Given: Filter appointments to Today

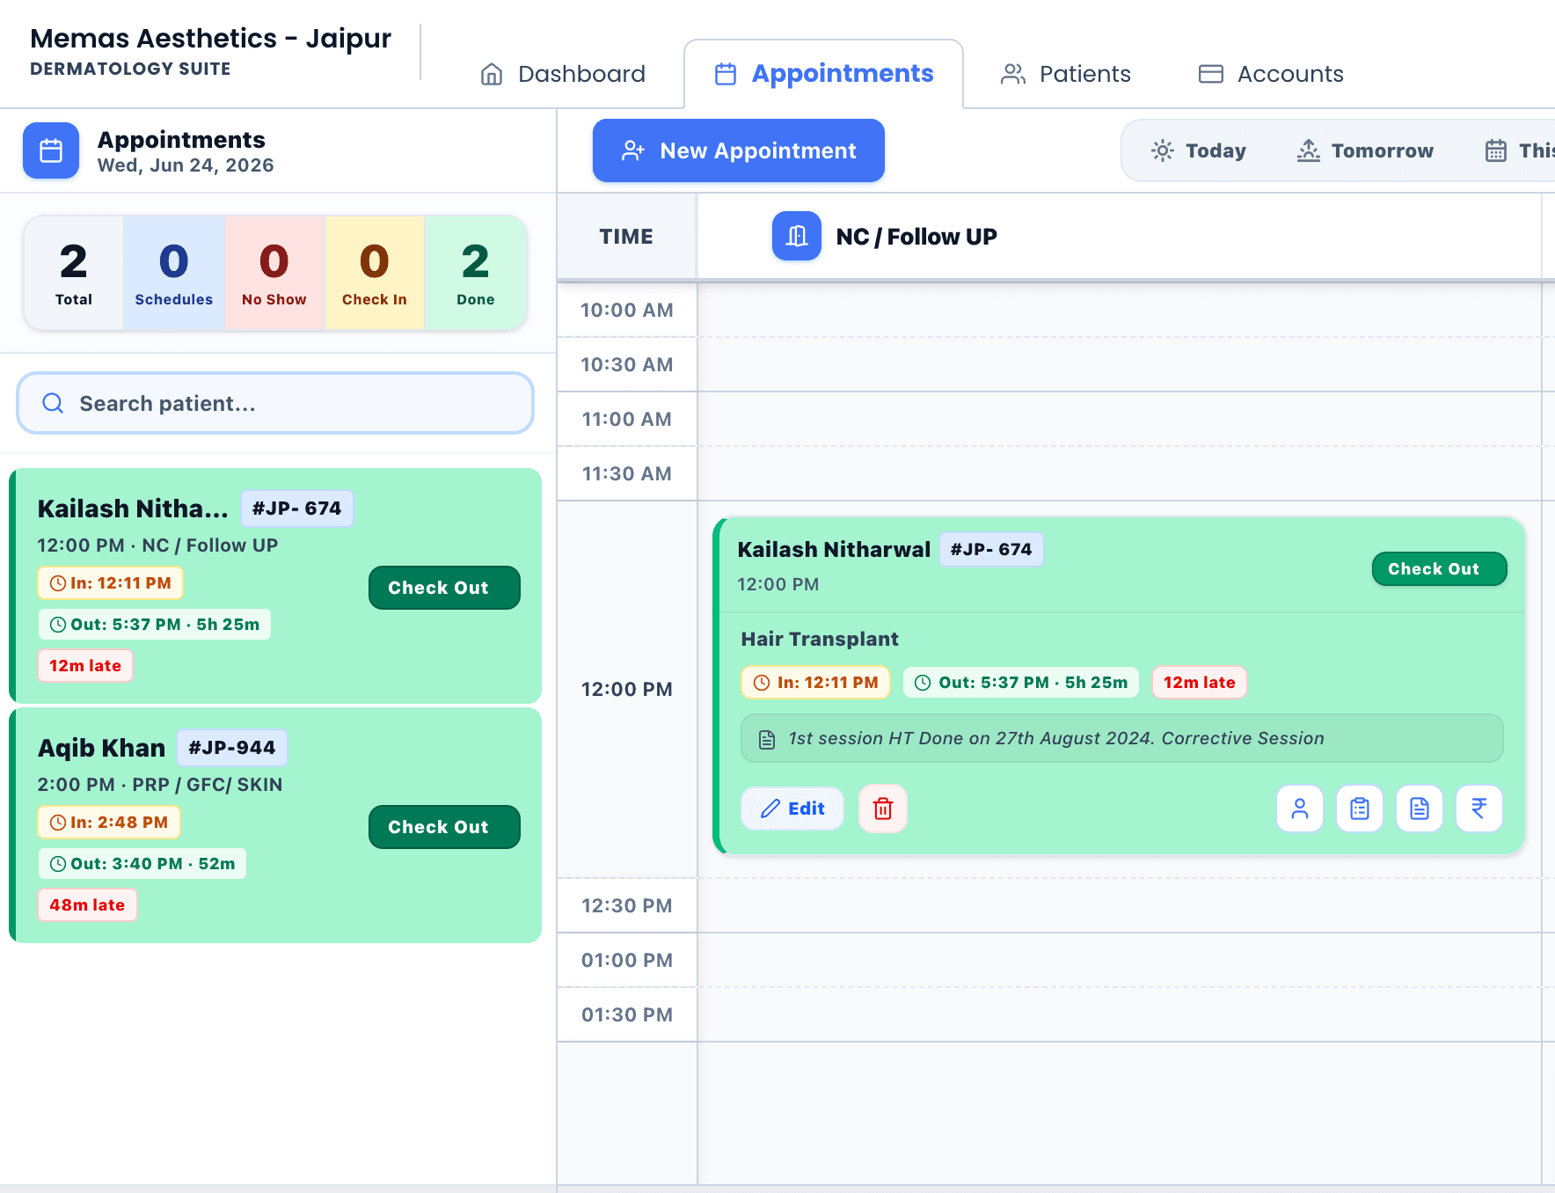Looking at the screenshot, I should coord(1198,150).
